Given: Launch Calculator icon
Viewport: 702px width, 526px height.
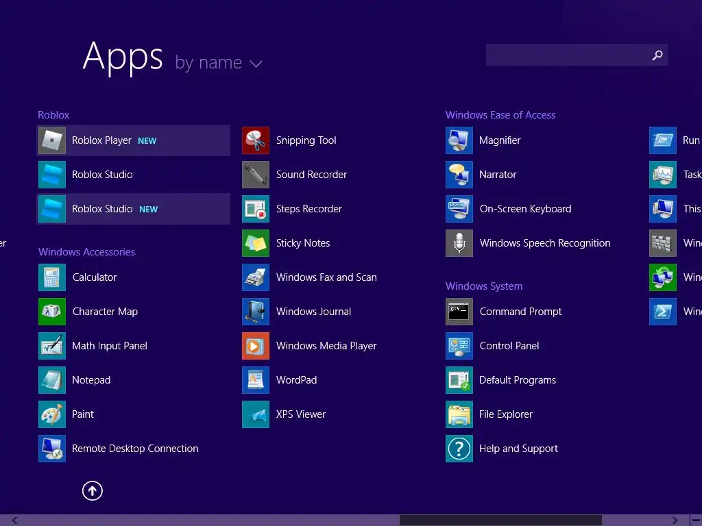Looking at the screenshot, I should point(52,277).
